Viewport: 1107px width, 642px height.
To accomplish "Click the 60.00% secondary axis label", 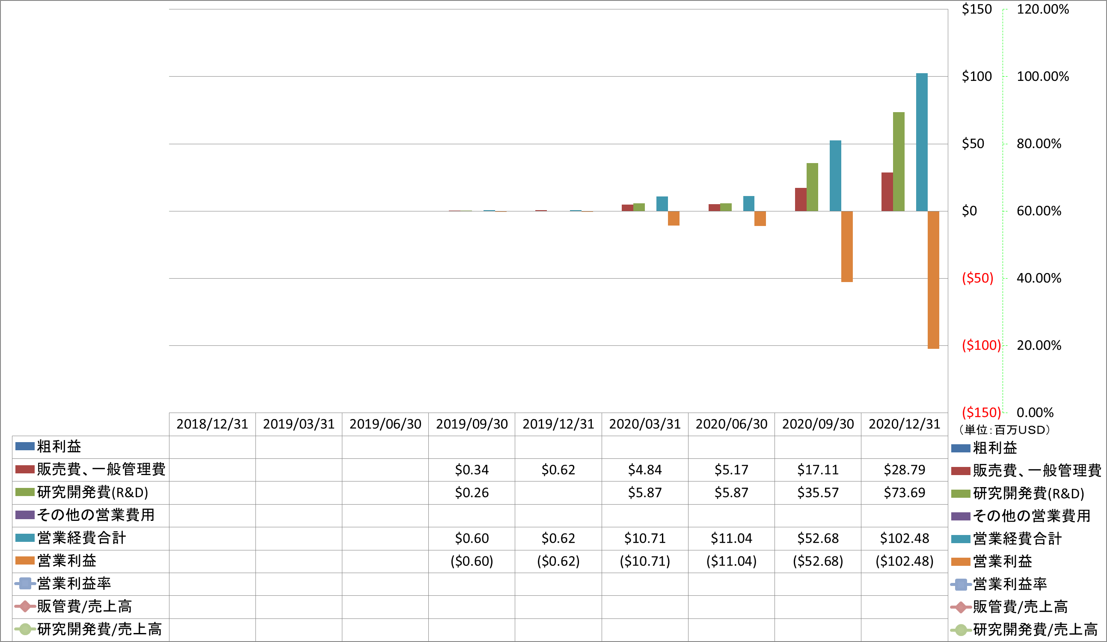I will [1039, 211].
